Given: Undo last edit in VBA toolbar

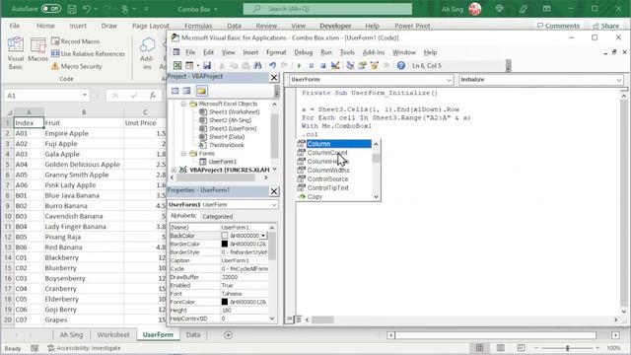Looking at the screenshot, I should tap(272, 66).
